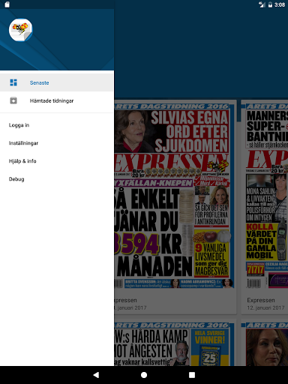Image resolution: width=288 pixels, height=384 pixels.
Task: Click the Expressen 12. januari 2017 caption
Action: click(265, 304)
